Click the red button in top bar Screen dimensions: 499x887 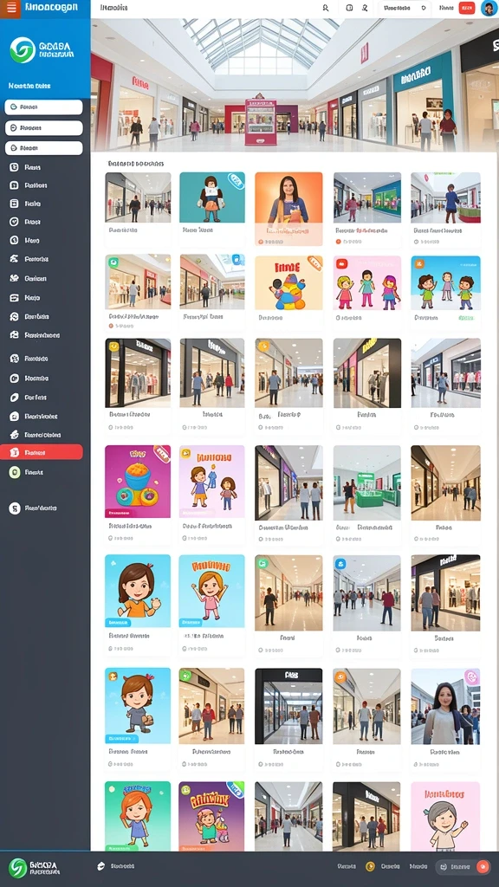(x=467, y=8)
